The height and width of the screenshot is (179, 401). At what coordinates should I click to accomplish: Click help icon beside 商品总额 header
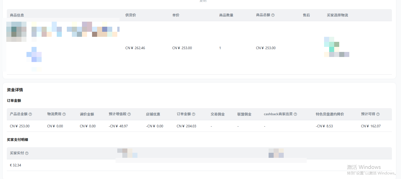coord(273,15)
